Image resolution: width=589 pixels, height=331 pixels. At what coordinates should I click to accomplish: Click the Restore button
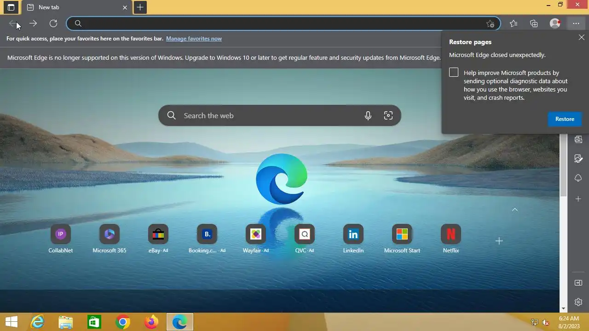coord(565,119)
